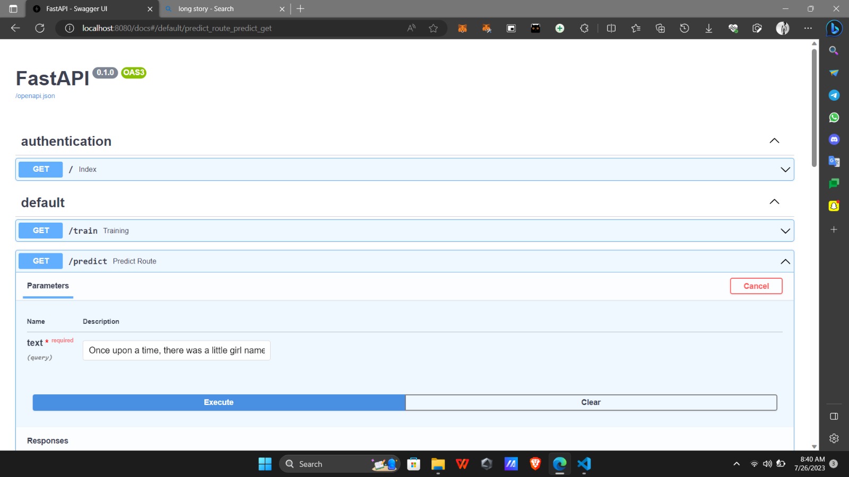Open Brave browser from the taskbar
The width and height of the screenshot is (849, 477).
click(x=535, y=464)
